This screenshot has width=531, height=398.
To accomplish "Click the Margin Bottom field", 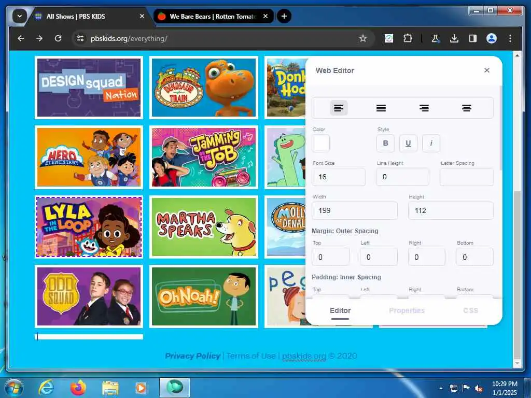I will [x=474, y=257].
